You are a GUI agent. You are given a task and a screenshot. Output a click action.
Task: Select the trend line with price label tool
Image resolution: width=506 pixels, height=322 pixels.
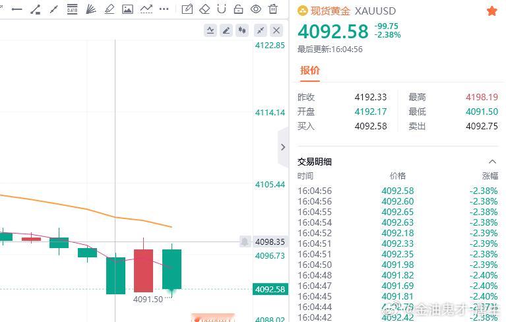point(36,9)
